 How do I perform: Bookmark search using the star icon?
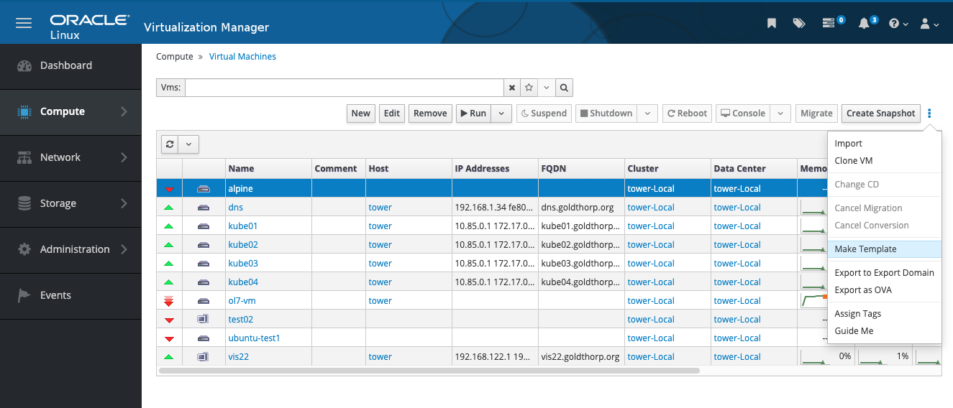pos(529,88)
